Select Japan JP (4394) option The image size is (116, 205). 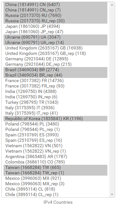point(56,26)
